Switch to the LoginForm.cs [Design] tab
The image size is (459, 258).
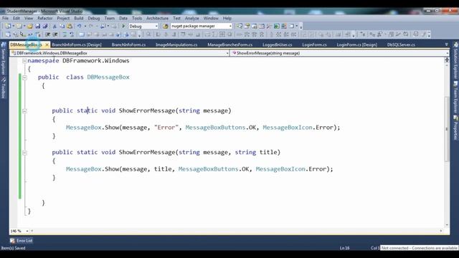click(x=357, y=44)
